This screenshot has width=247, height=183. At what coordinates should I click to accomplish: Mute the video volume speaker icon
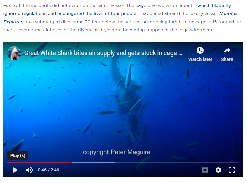click(x=29, y=170)
